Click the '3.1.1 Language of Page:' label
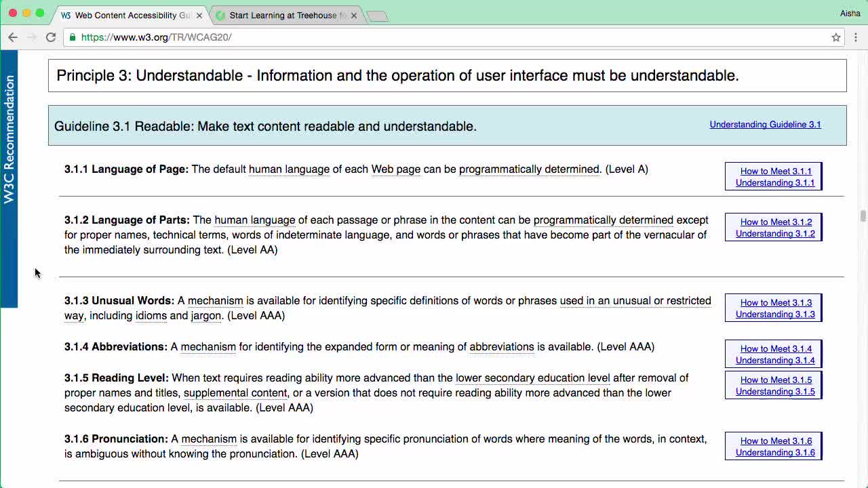 point(126,169)
